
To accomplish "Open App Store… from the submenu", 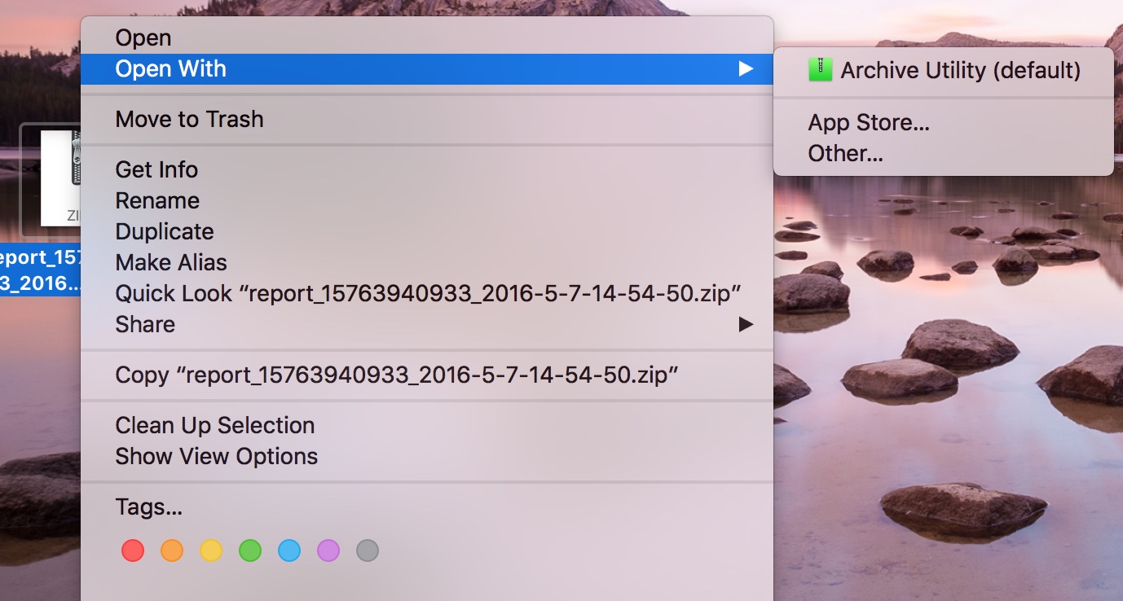I will [869, 123].
